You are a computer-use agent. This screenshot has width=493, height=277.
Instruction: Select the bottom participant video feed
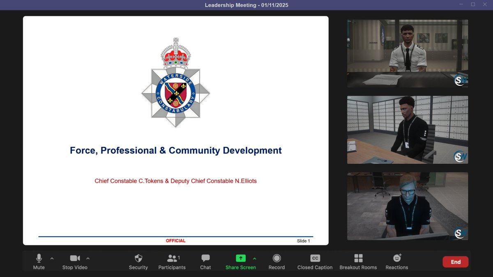(407, 206)
